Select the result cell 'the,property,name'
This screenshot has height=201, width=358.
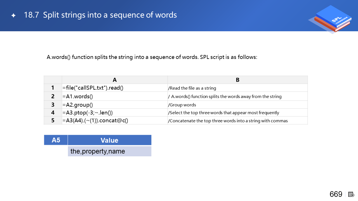point(109,151)
